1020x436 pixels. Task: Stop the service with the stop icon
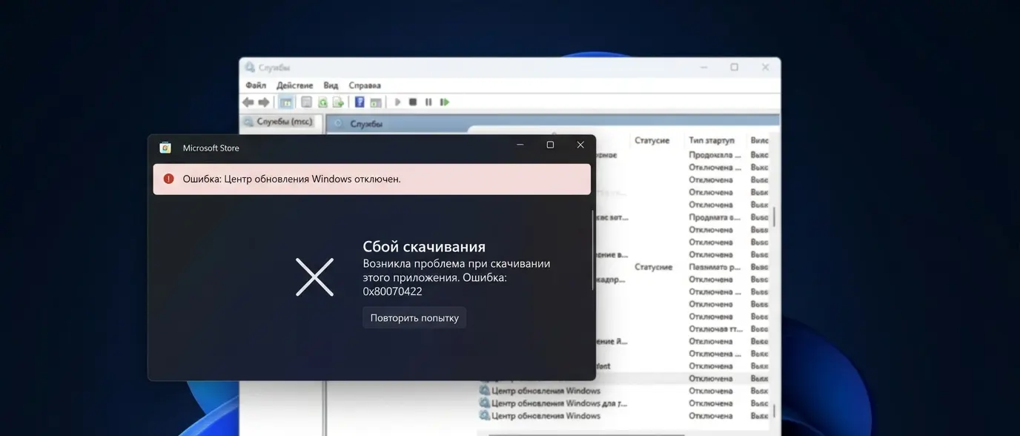click(413, 102)
